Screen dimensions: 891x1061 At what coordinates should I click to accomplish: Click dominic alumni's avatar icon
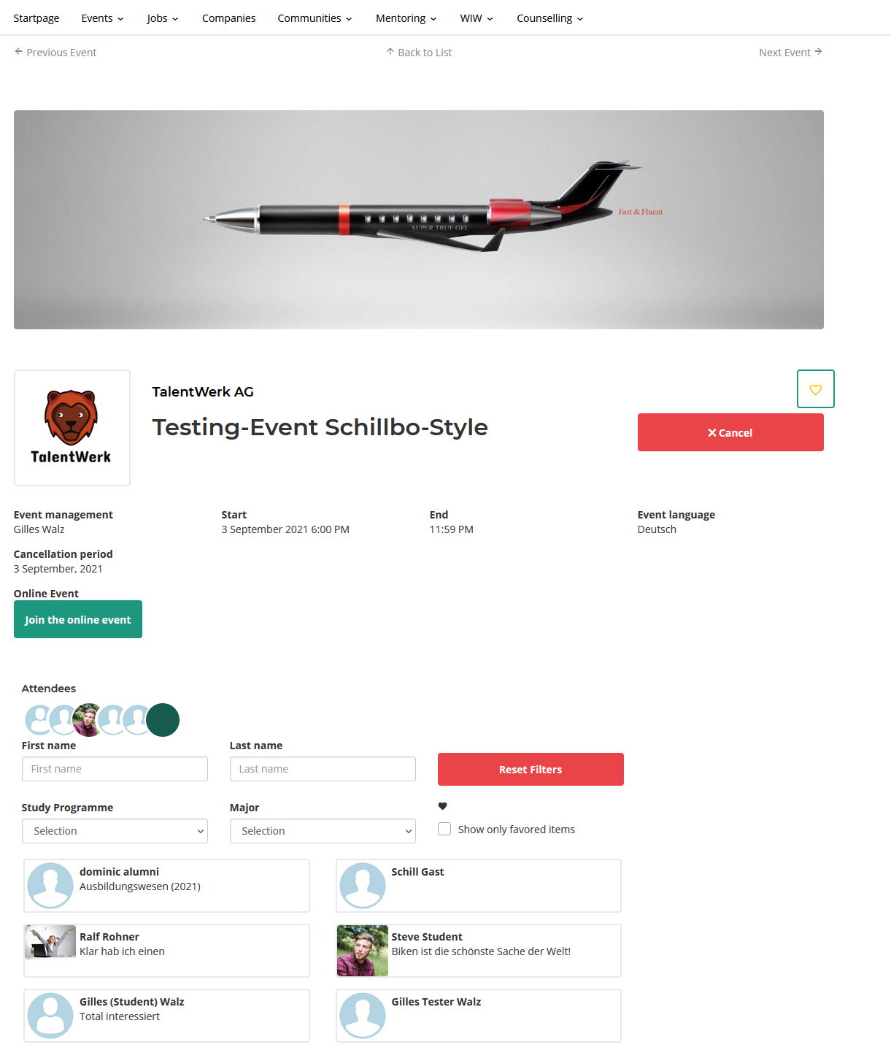point(50,886)
